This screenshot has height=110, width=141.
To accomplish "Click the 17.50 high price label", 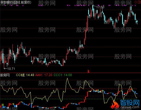I will click(100, 7).
